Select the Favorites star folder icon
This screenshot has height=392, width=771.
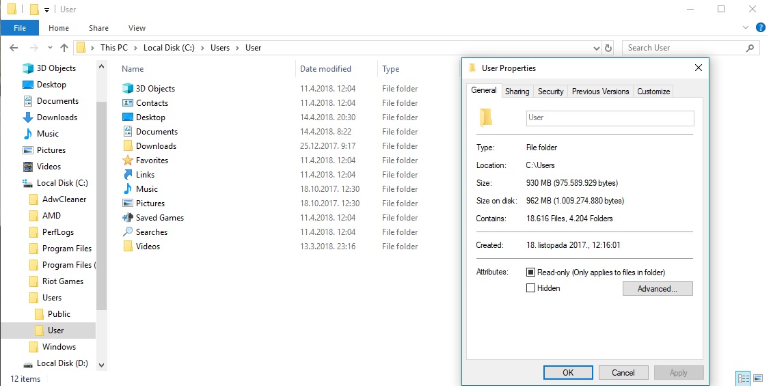(128, 160)
